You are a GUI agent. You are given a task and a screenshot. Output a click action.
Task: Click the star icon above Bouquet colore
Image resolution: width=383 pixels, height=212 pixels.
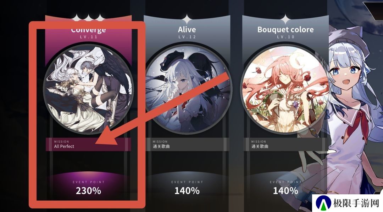(x=285, y=19)
